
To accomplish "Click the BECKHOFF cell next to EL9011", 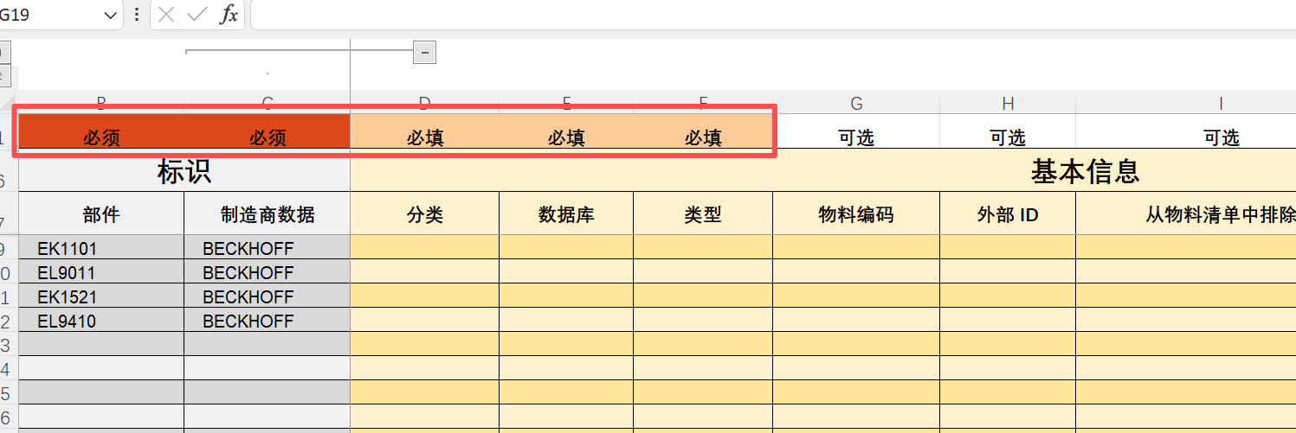I will [267, 273].
